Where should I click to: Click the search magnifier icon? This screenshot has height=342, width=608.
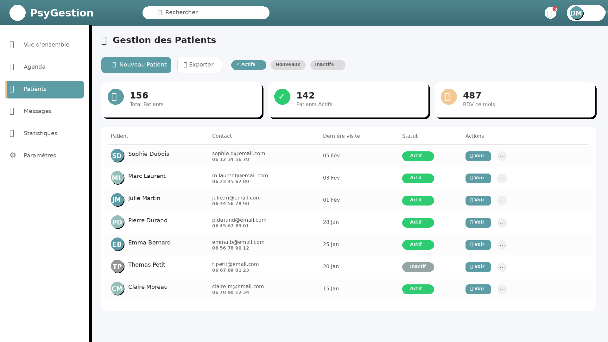[160, 12]
